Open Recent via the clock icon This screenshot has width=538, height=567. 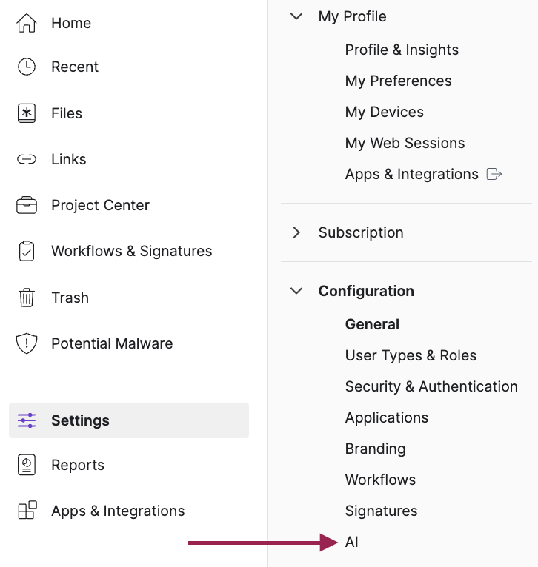[27, 67]
